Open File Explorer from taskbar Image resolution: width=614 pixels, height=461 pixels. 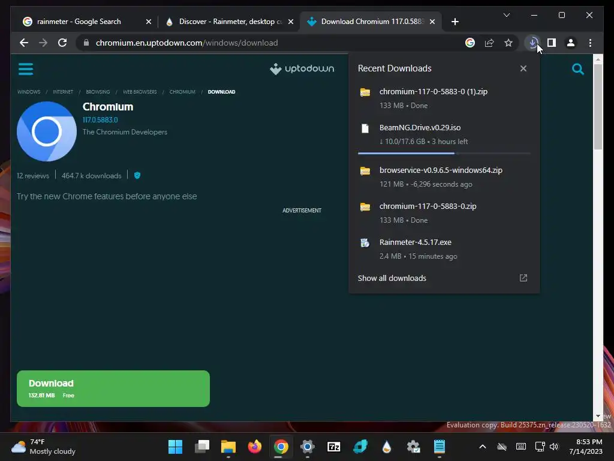pos(228,447)
